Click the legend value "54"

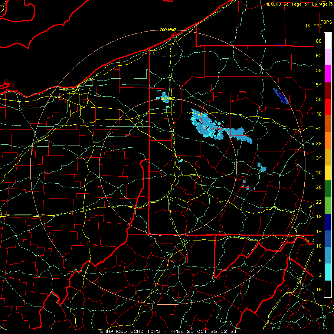[x=319, y=85]
